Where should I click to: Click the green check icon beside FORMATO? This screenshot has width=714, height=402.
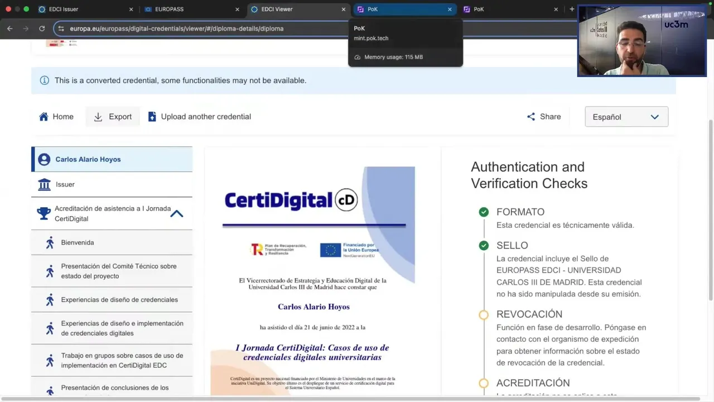tap(484, 212)
